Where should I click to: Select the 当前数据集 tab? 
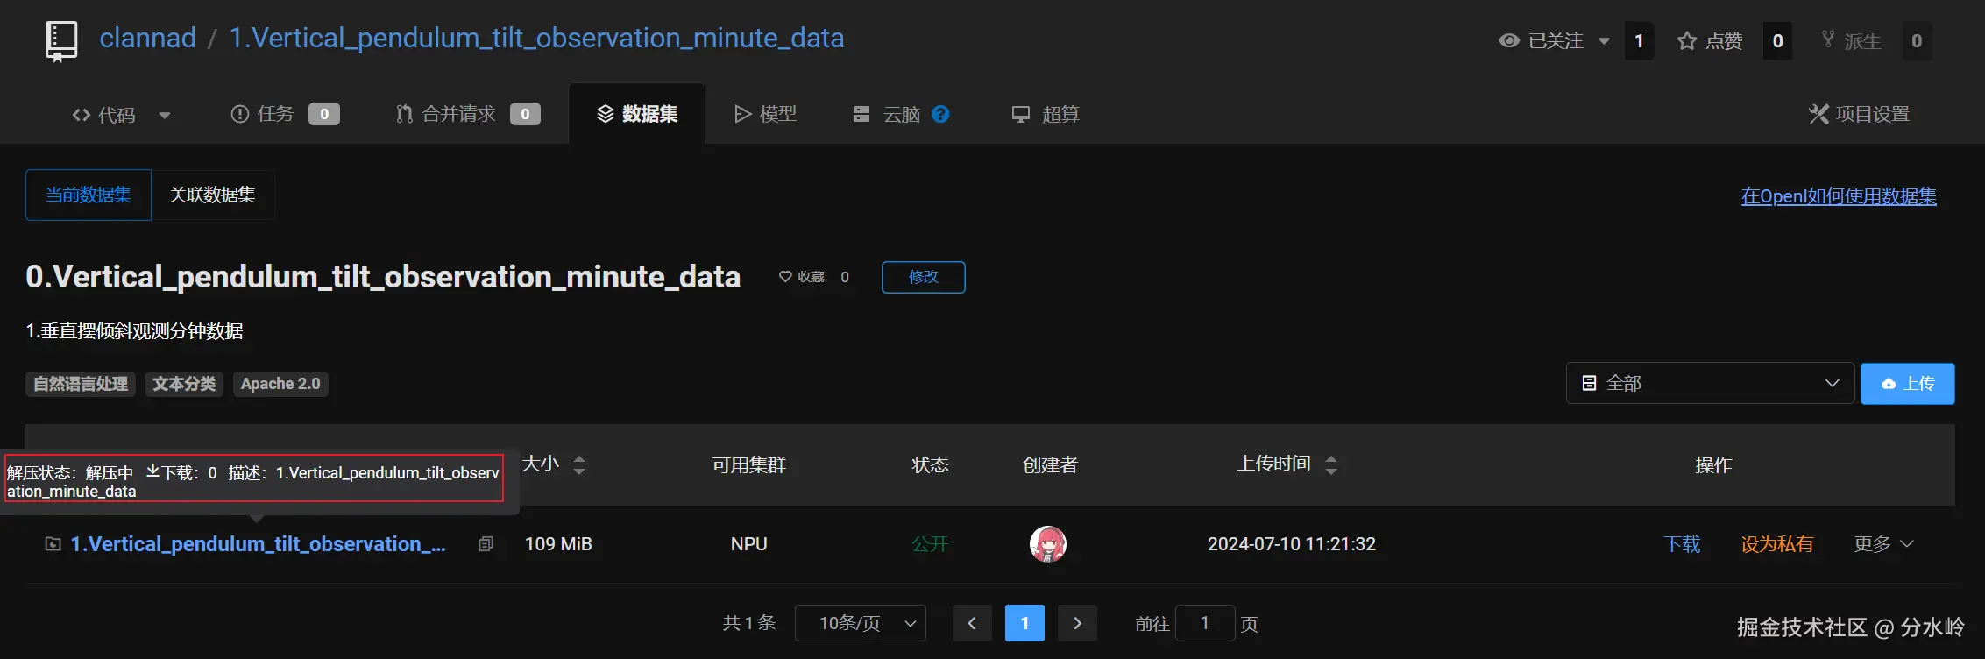[89, 195]
